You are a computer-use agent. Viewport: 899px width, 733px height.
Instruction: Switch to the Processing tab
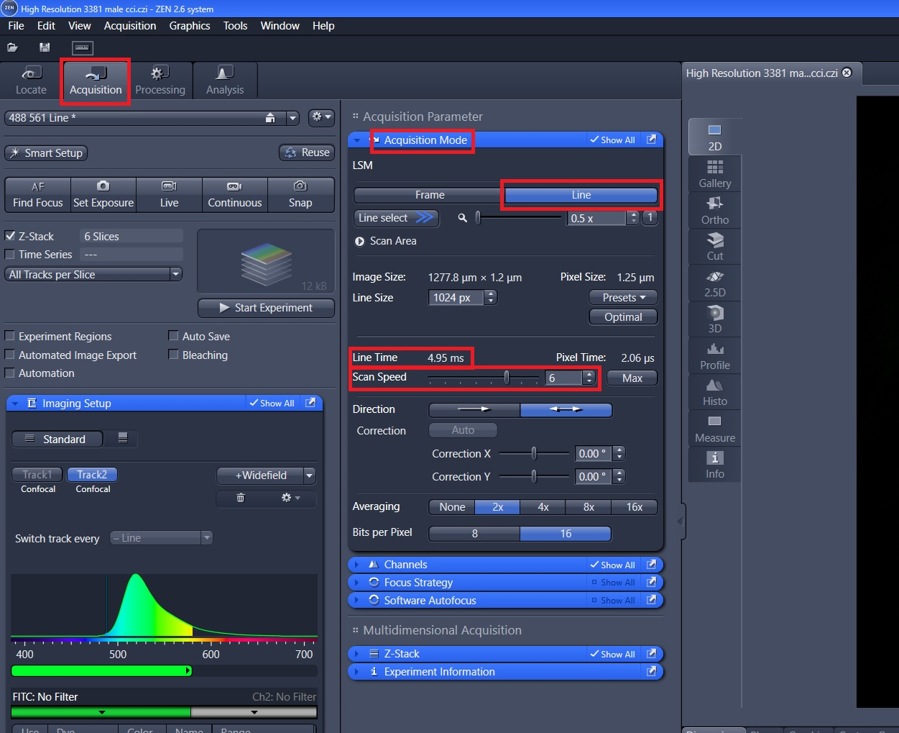coord(160,80)
